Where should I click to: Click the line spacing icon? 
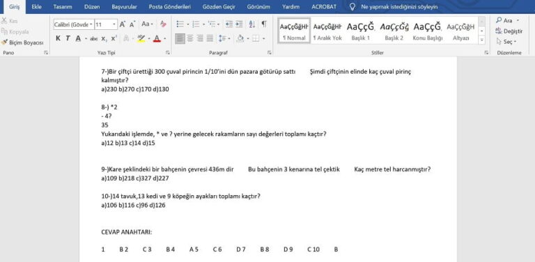coord(222,38)
